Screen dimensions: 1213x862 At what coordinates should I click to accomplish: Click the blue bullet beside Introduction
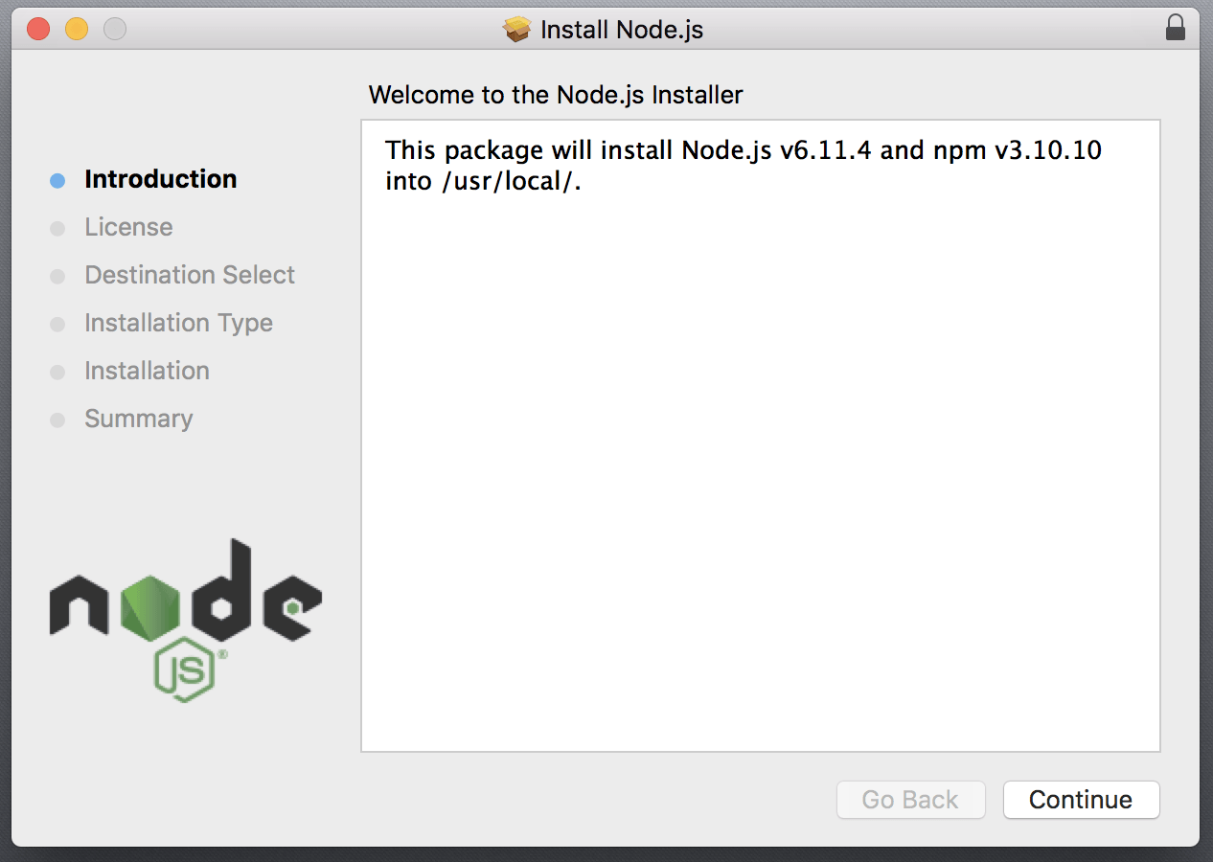pyautogui.click(x=57, y=180)
